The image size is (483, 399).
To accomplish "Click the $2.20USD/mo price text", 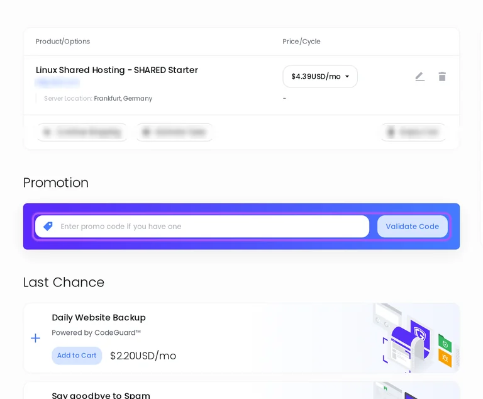I will pyautogui.click(x=143, y=356).
